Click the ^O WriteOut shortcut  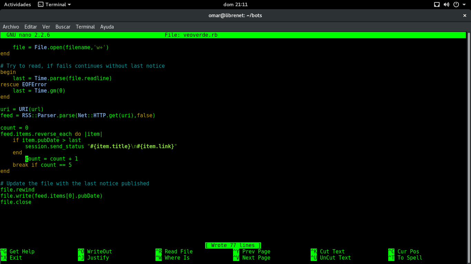95,252
